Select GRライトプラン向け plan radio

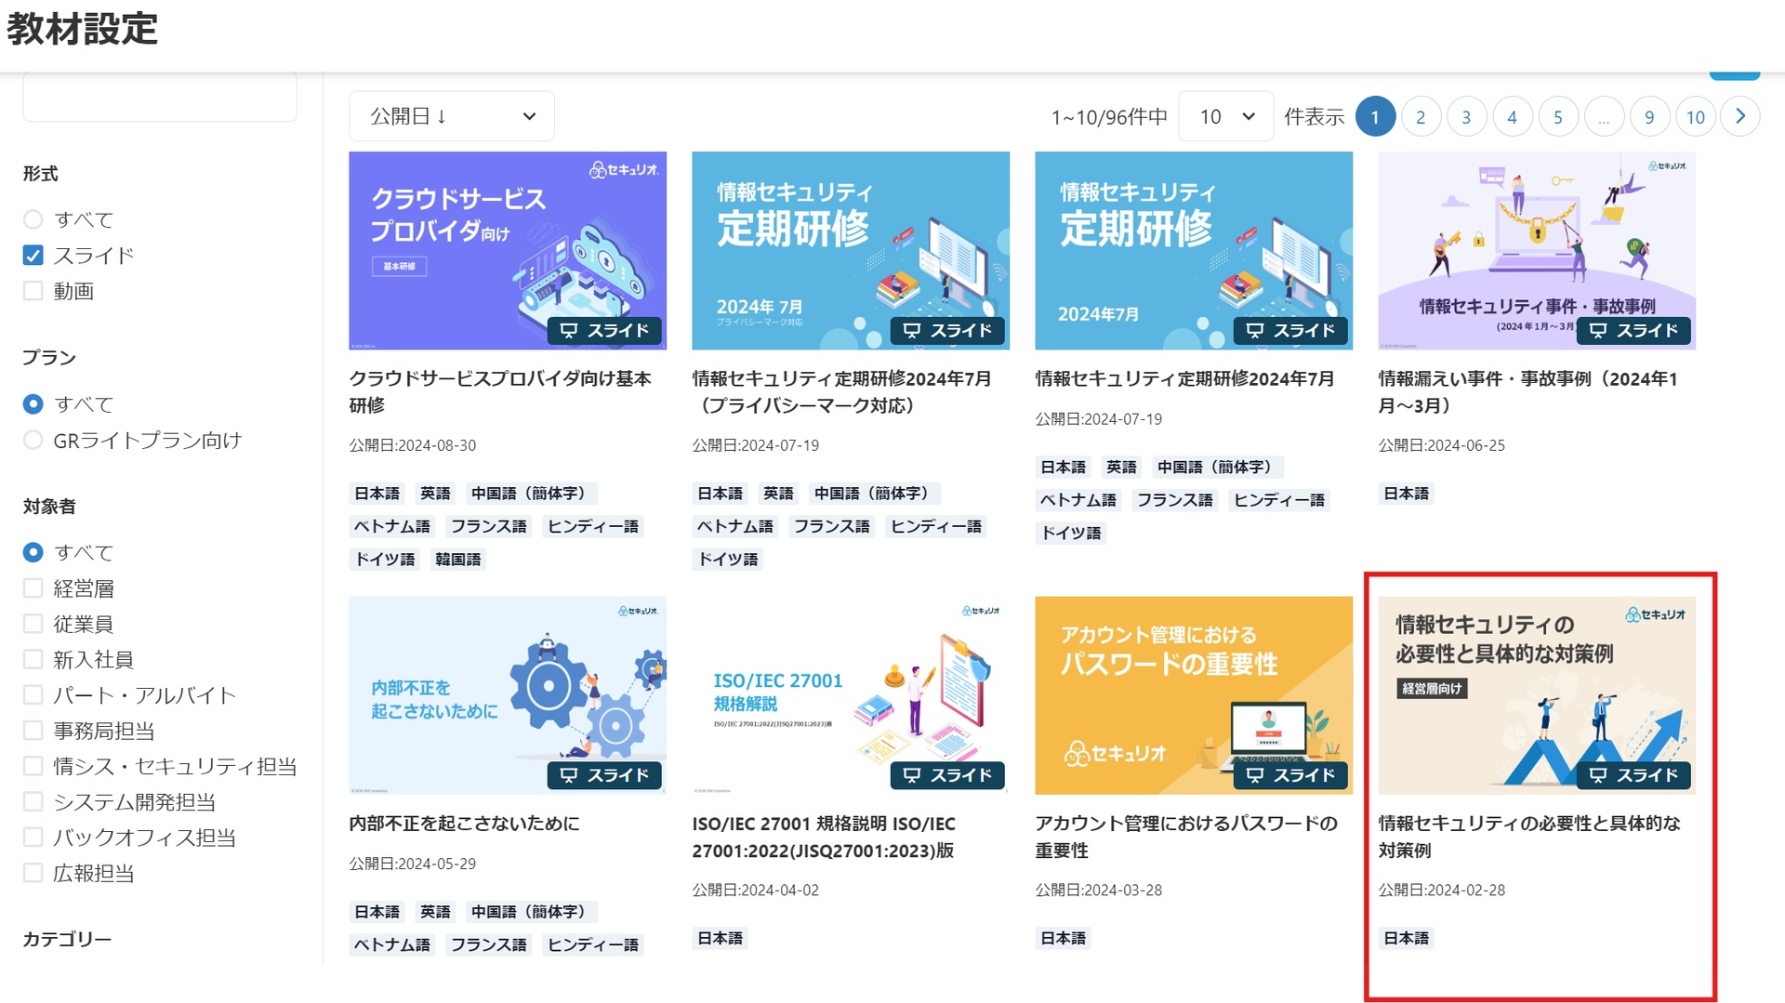[x=33, y=441]
